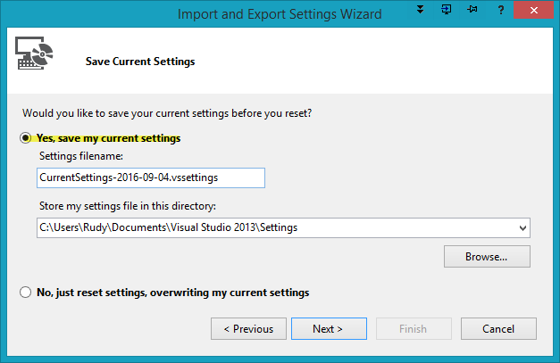The height and width of the screenshot is (363, 560).
Task: Click the disabled Finish button
Action: click(x=413, y=329)
